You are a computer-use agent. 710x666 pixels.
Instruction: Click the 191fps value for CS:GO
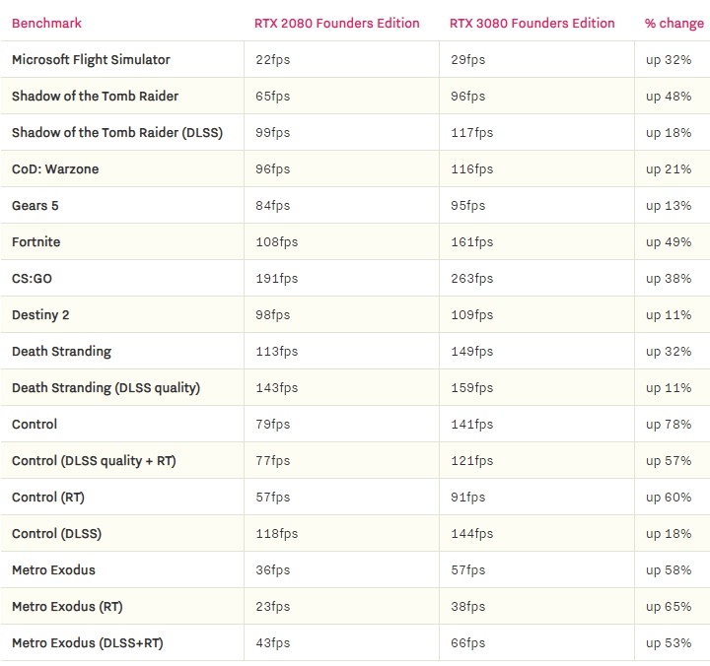pyautogui.click(x=277, y=278)
